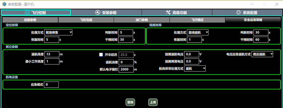
Task: Click the 旋翼降落电压 input field
Action: pos(192,61)
